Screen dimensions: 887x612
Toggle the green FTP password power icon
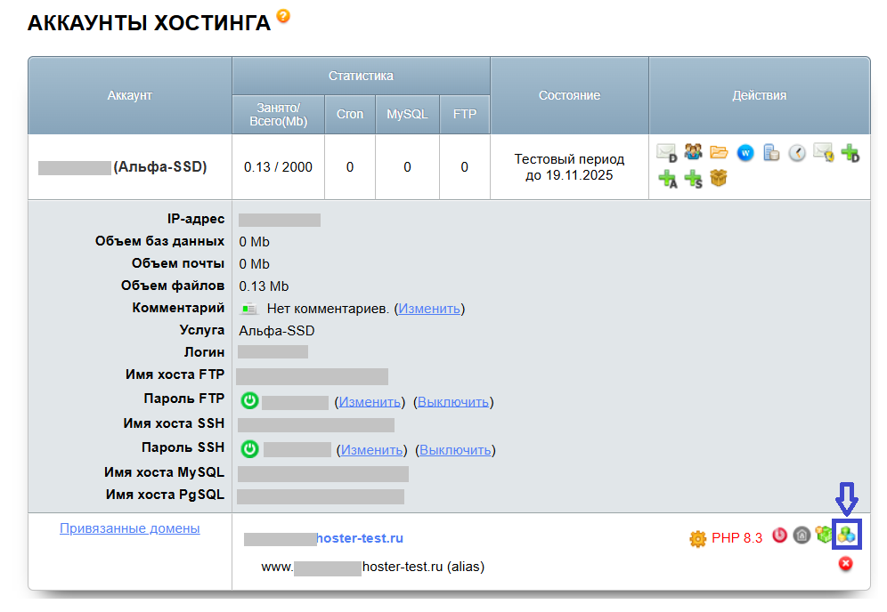click(x=249, y=401)
